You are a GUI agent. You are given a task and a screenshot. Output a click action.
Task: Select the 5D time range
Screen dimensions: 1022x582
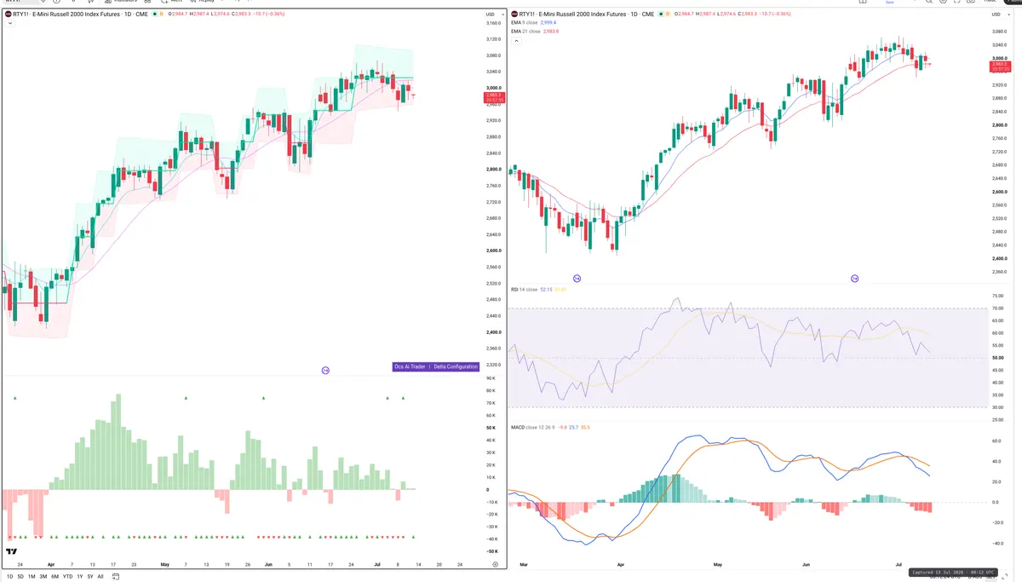tap(20, 576)
